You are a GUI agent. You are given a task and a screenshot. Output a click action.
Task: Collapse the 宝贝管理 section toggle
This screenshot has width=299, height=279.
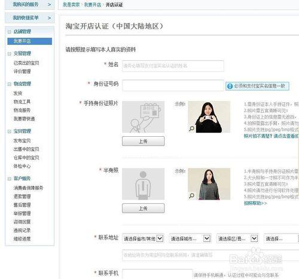[10, 131]
